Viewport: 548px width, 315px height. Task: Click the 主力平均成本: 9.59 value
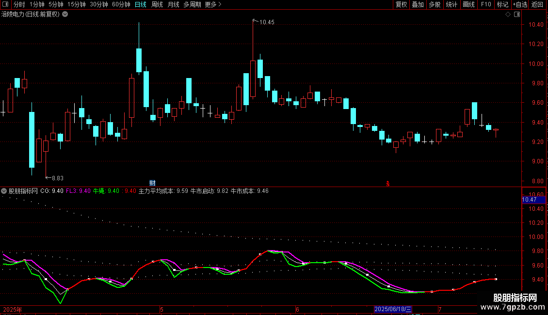[163, 191]
